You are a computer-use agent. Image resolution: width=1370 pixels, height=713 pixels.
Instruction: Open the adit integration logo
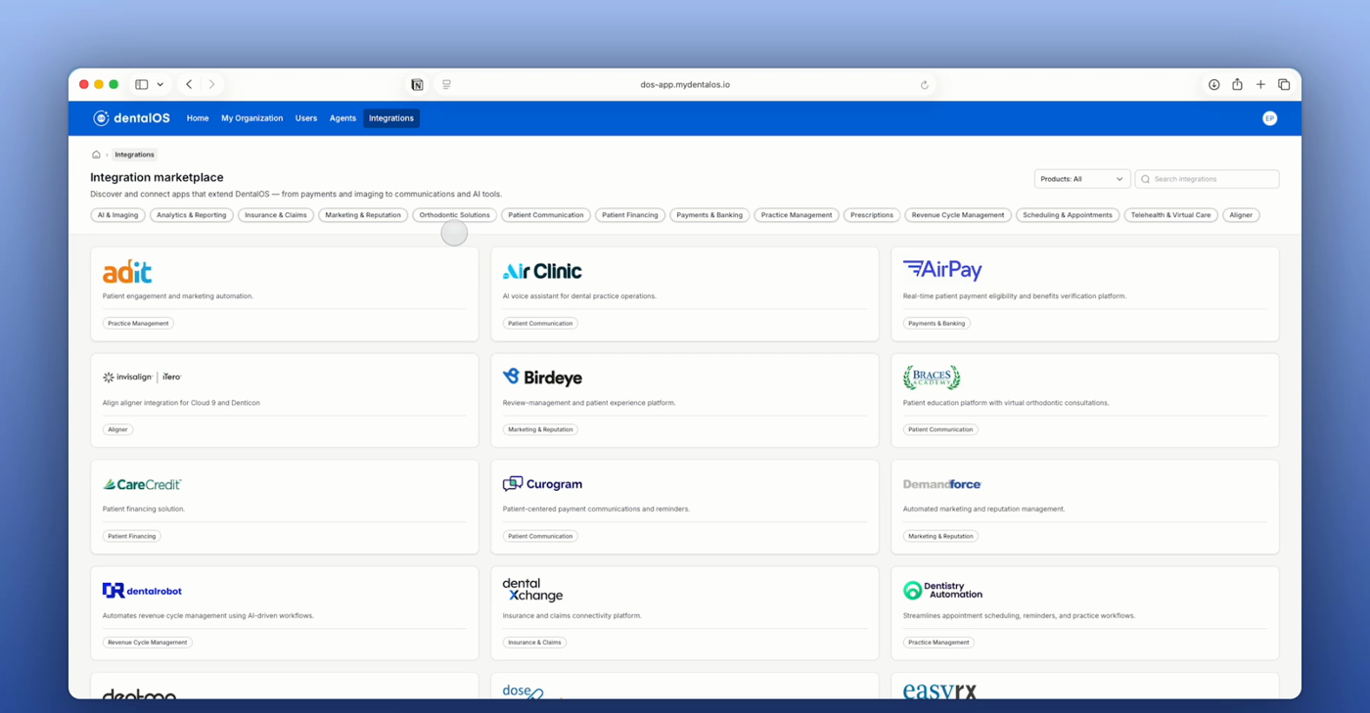point(127,271)
